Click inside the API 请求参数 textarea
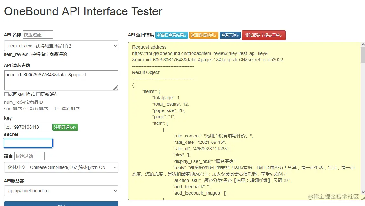 [61, 79]
